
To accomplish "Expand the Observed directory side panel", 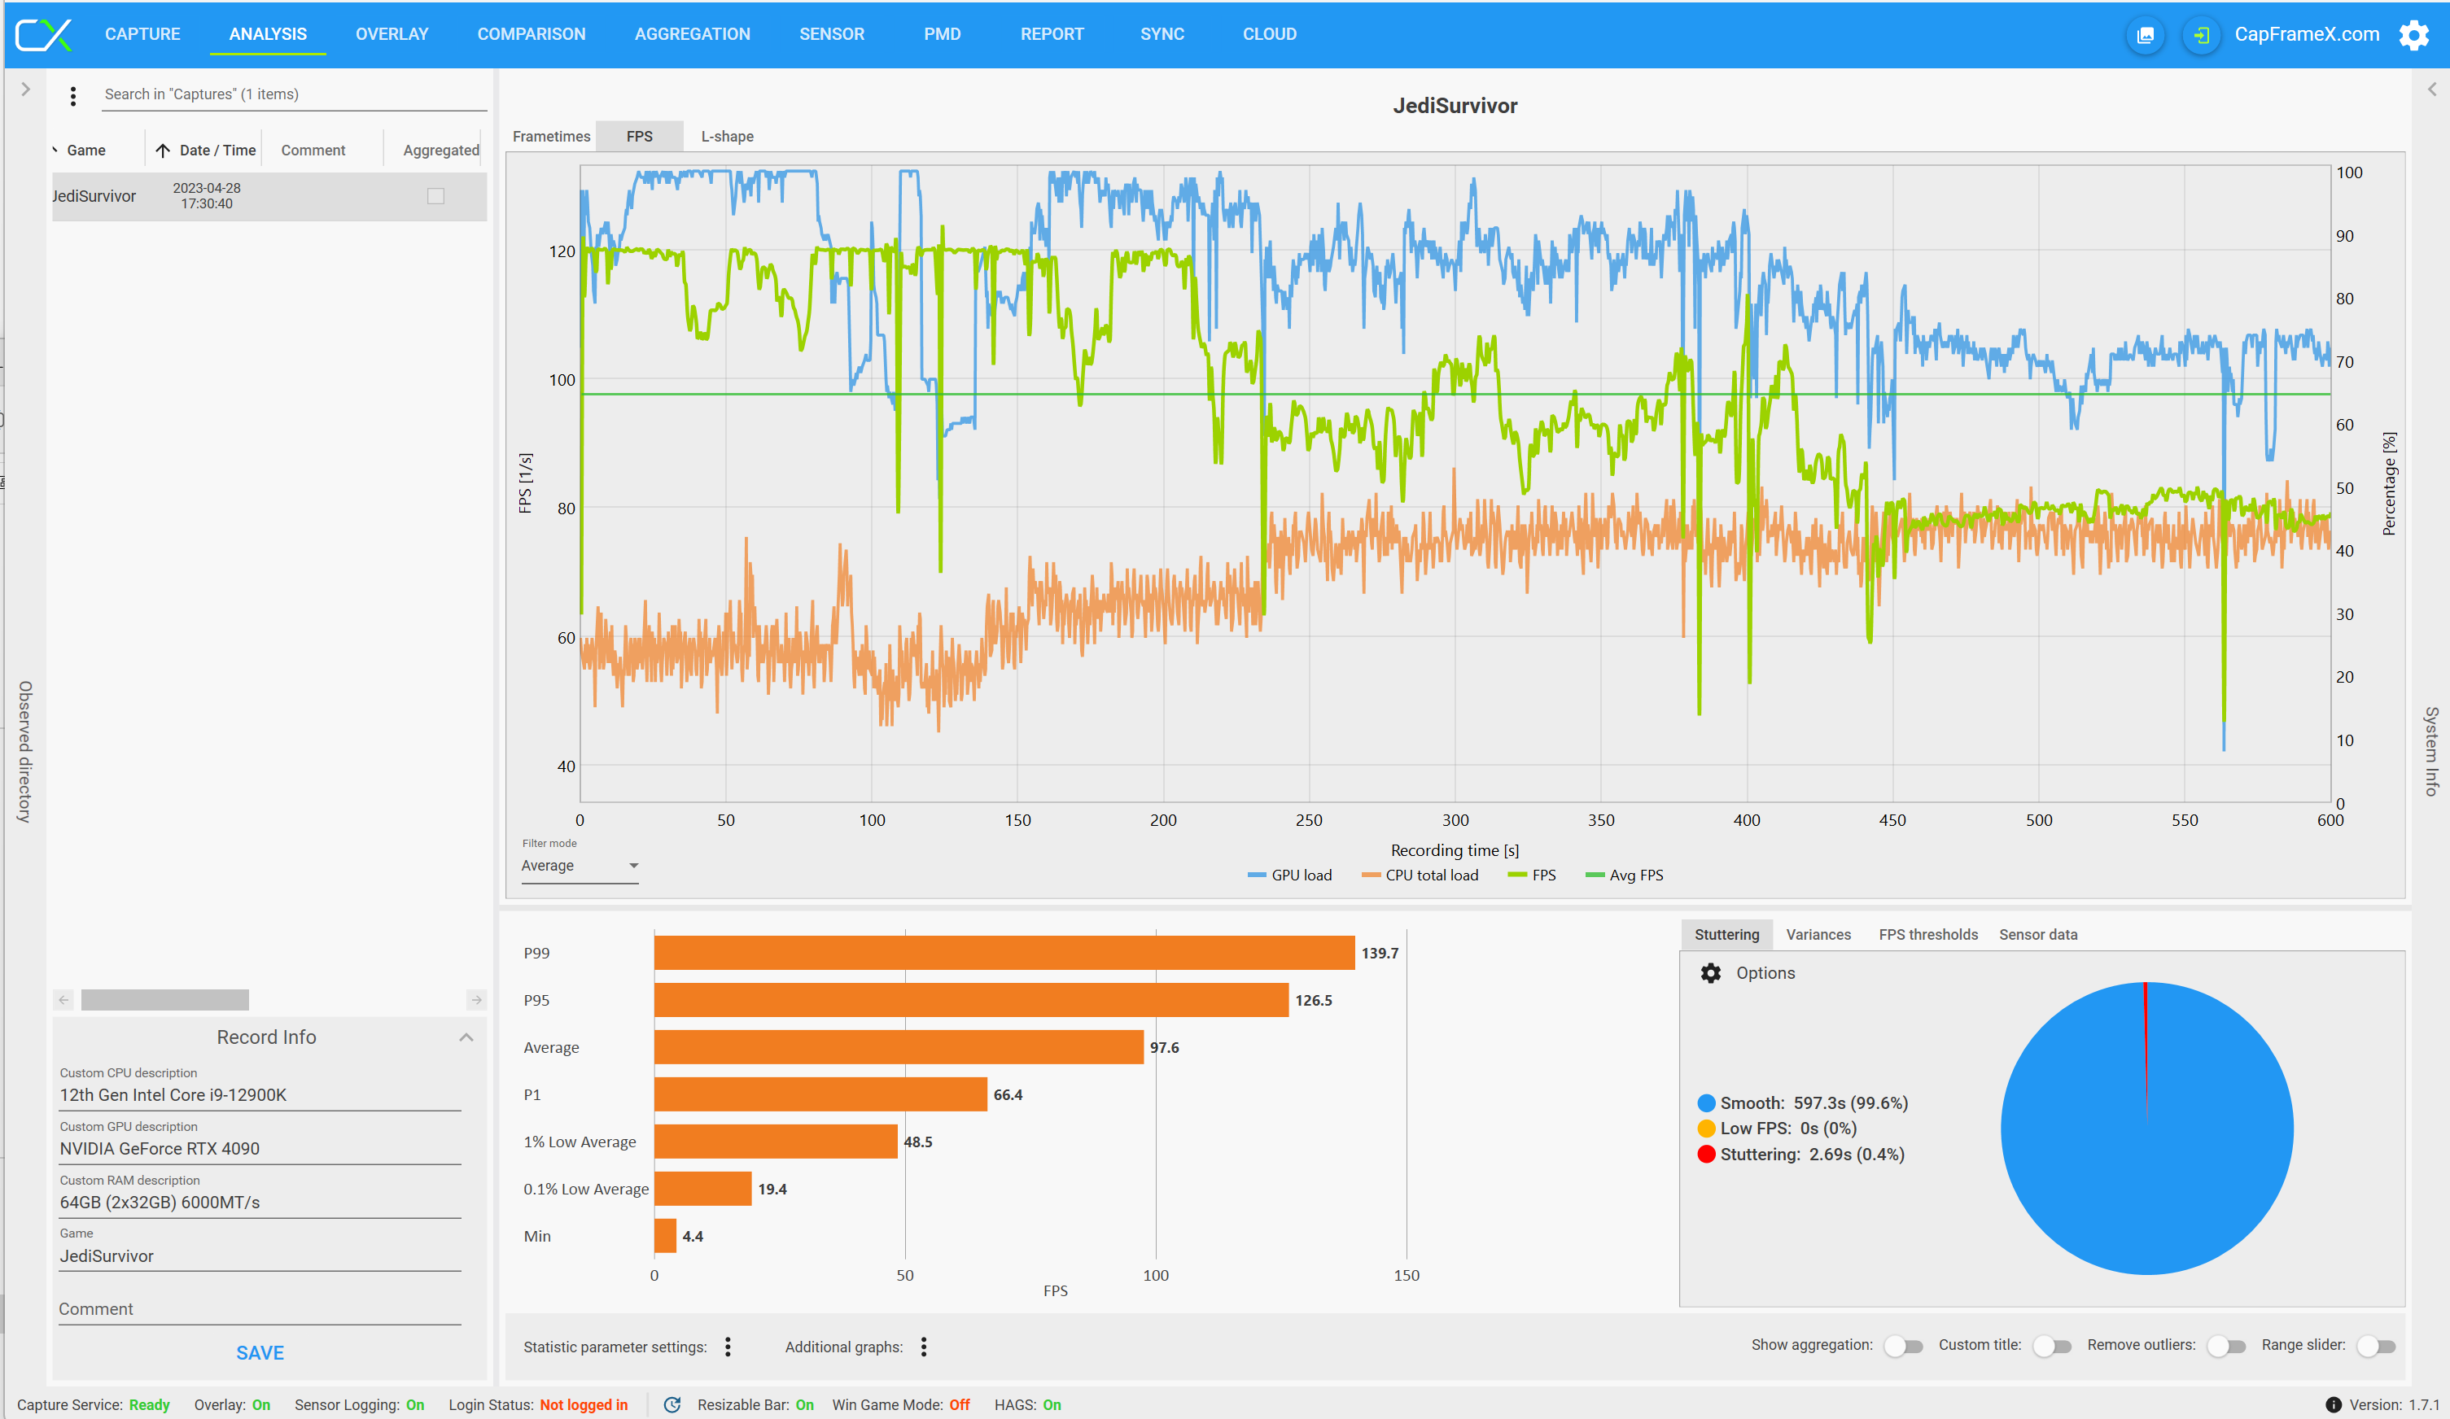I will [26, 90].
